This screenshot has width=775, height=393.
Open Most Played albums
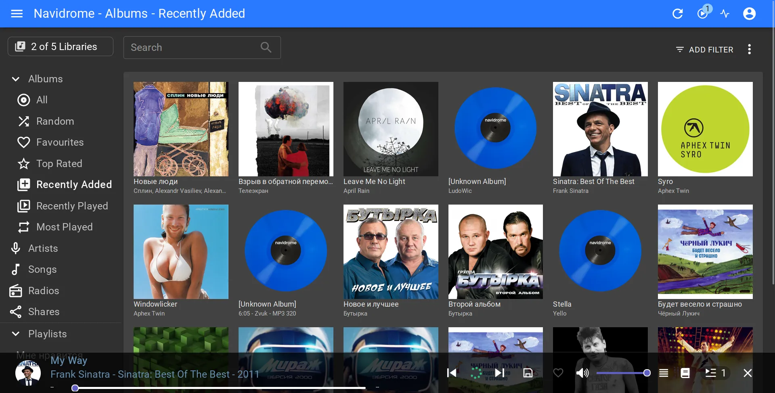pyautogui.click(x=61, y=227)
